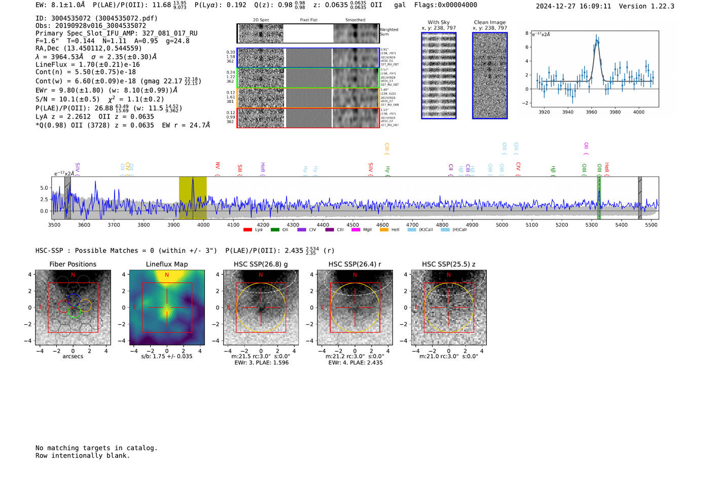
Task: Click the green fiber circle in Fiber Positions
Action: 75,312
